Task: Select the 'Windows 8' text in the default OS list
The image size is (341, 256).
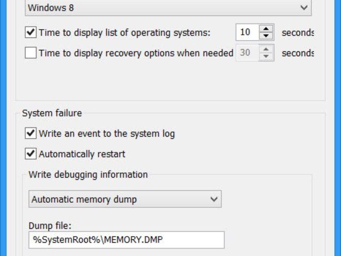Action: click(x=51, y=8)
